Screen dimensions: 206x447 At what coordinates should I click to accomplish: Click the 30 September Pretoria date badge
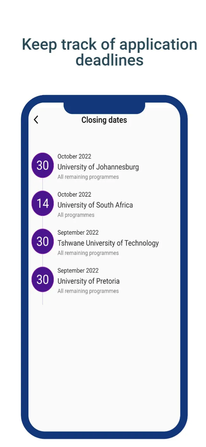point(42,279)
